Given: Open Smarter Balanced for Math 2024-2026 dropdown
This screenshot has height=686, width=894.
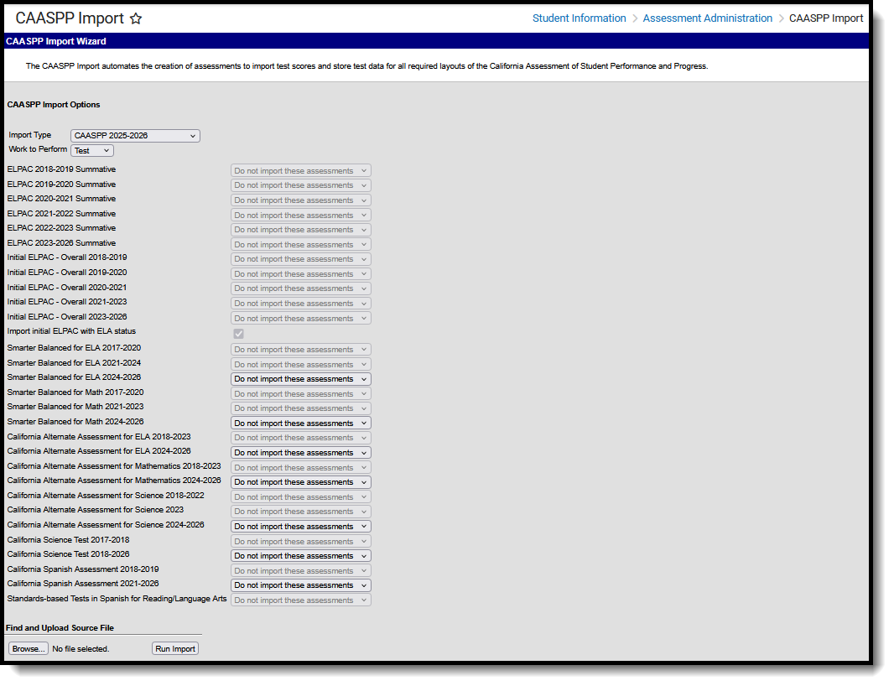Looking at the screenshot, I should pyautogui.click(x=301, y=424).
